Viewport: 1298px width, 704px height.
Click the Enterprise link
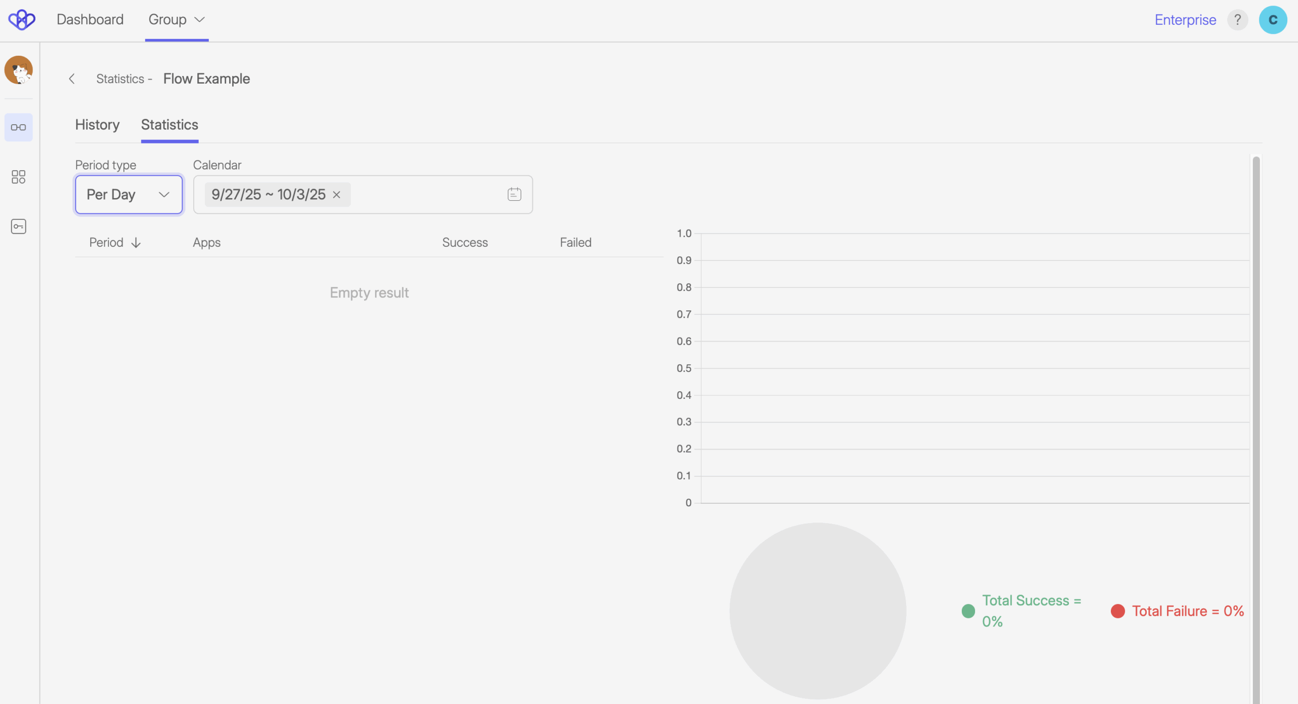click(1185, 20)
